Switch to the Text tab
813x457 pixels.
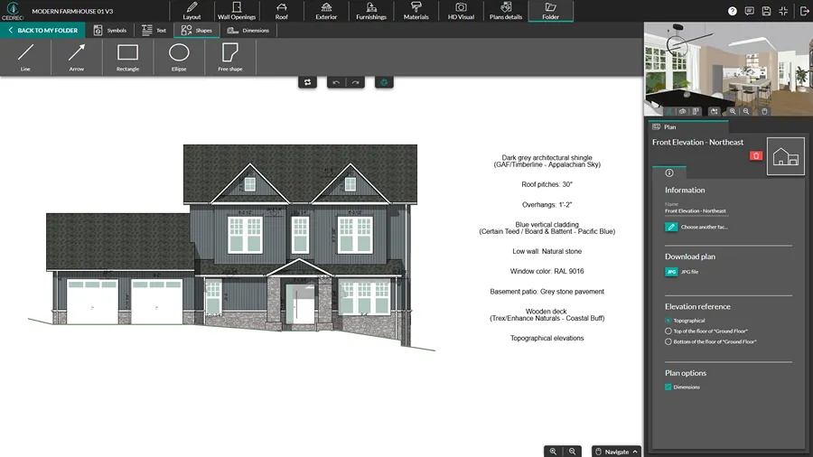(154, 31)
